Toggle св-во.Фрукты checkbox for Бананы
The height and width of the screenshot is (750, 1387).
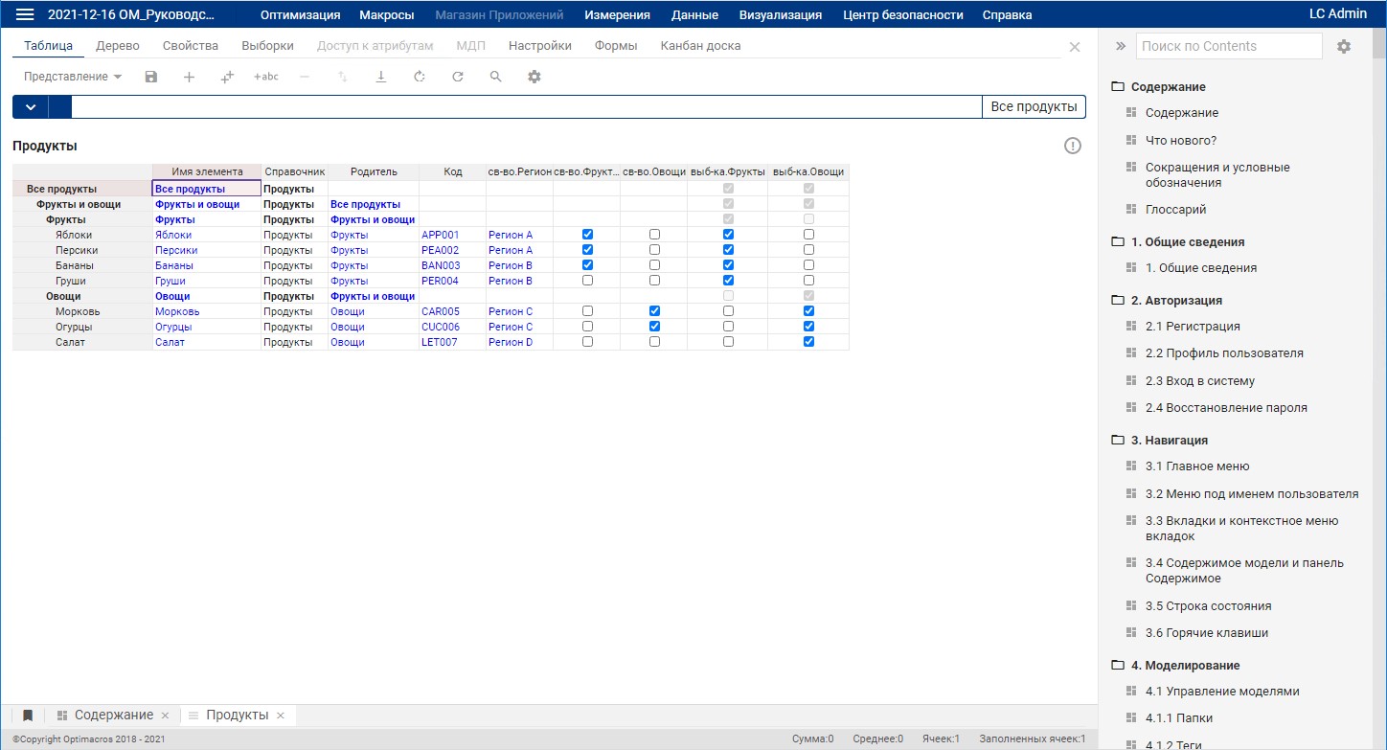tap(587, 265)
